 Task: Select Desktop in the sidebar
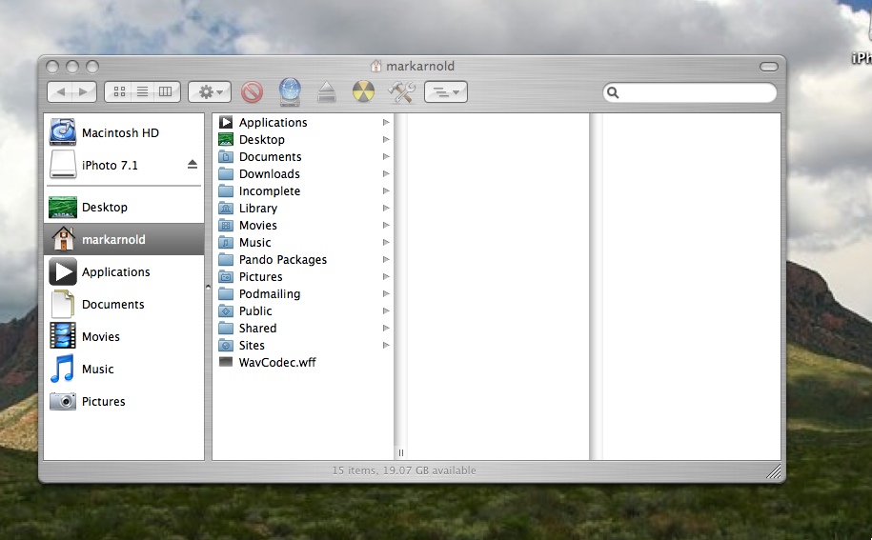coord(124,208)
